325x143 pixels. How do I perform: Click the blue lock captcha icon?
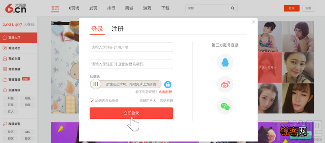coord(168,84)
